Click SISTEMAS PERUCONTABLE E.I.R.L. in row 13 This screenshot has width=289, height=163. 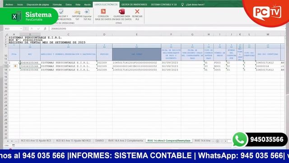click(x=68, y=66)
